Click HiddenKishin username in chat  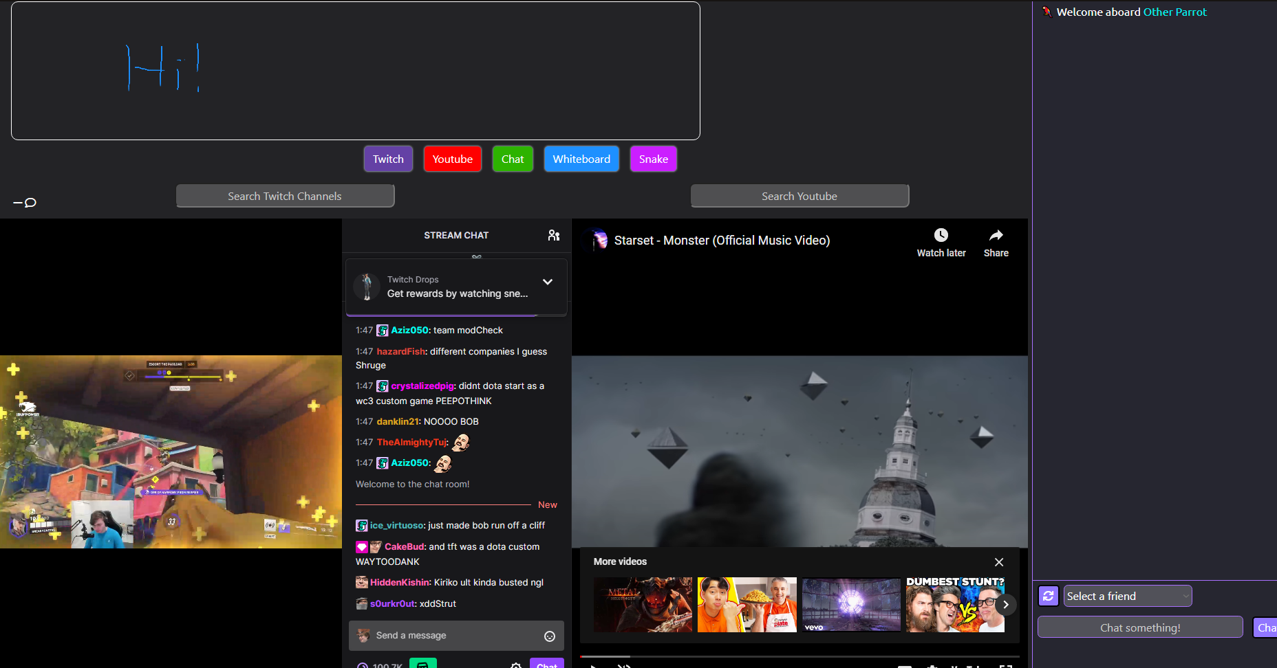point(400,583)
